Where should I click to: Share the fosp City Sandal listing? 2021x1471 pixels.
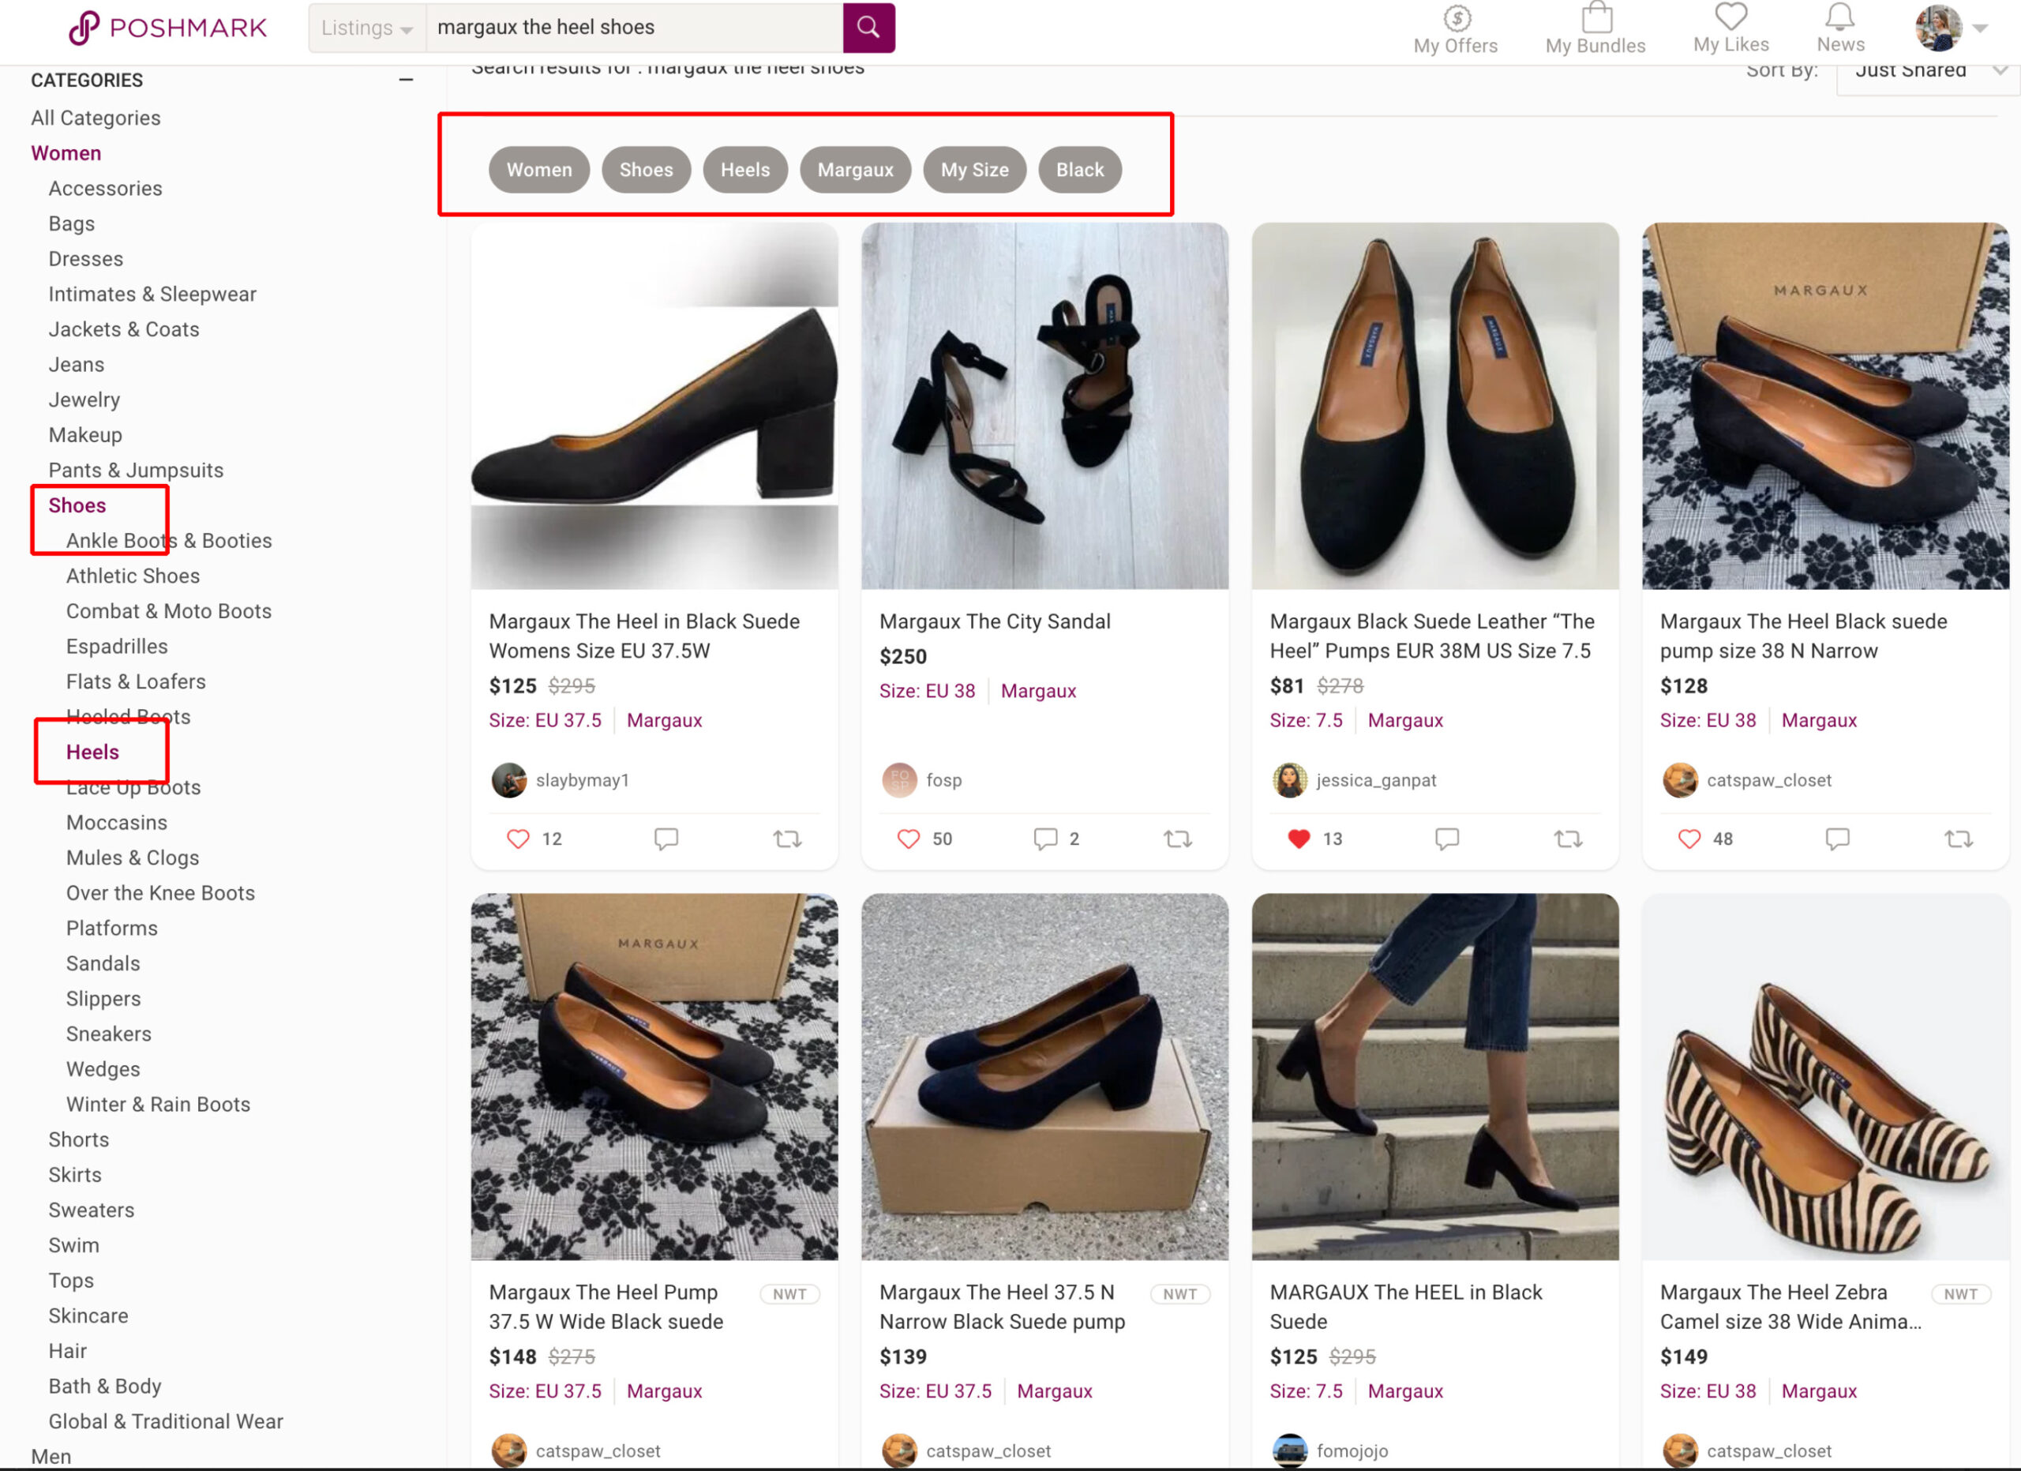tap(1177, 839)
